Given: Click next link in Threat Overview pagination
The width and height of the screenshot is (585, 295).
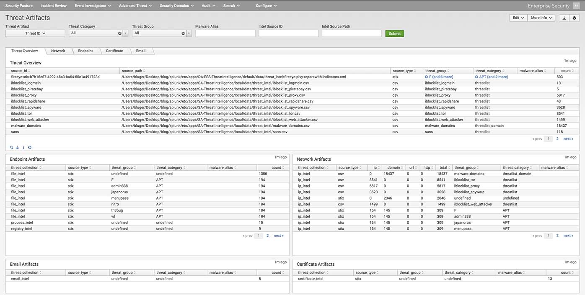Looking at the screenshot, I should (x=568, y=139).
